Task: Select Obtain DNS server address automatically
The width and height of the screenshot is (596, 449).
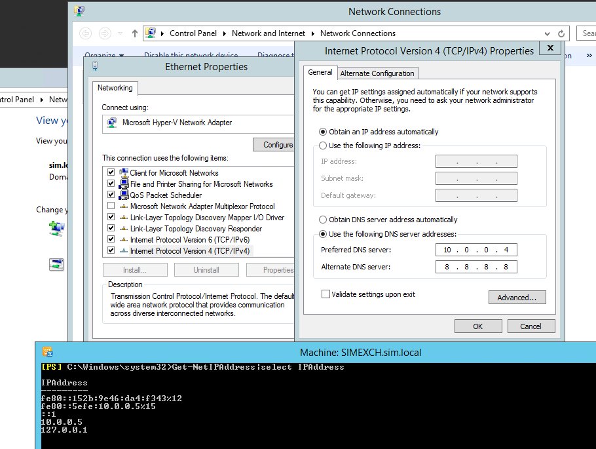Action: point(323,220)
